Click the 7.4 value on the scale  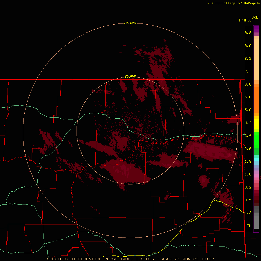point(248,71)
